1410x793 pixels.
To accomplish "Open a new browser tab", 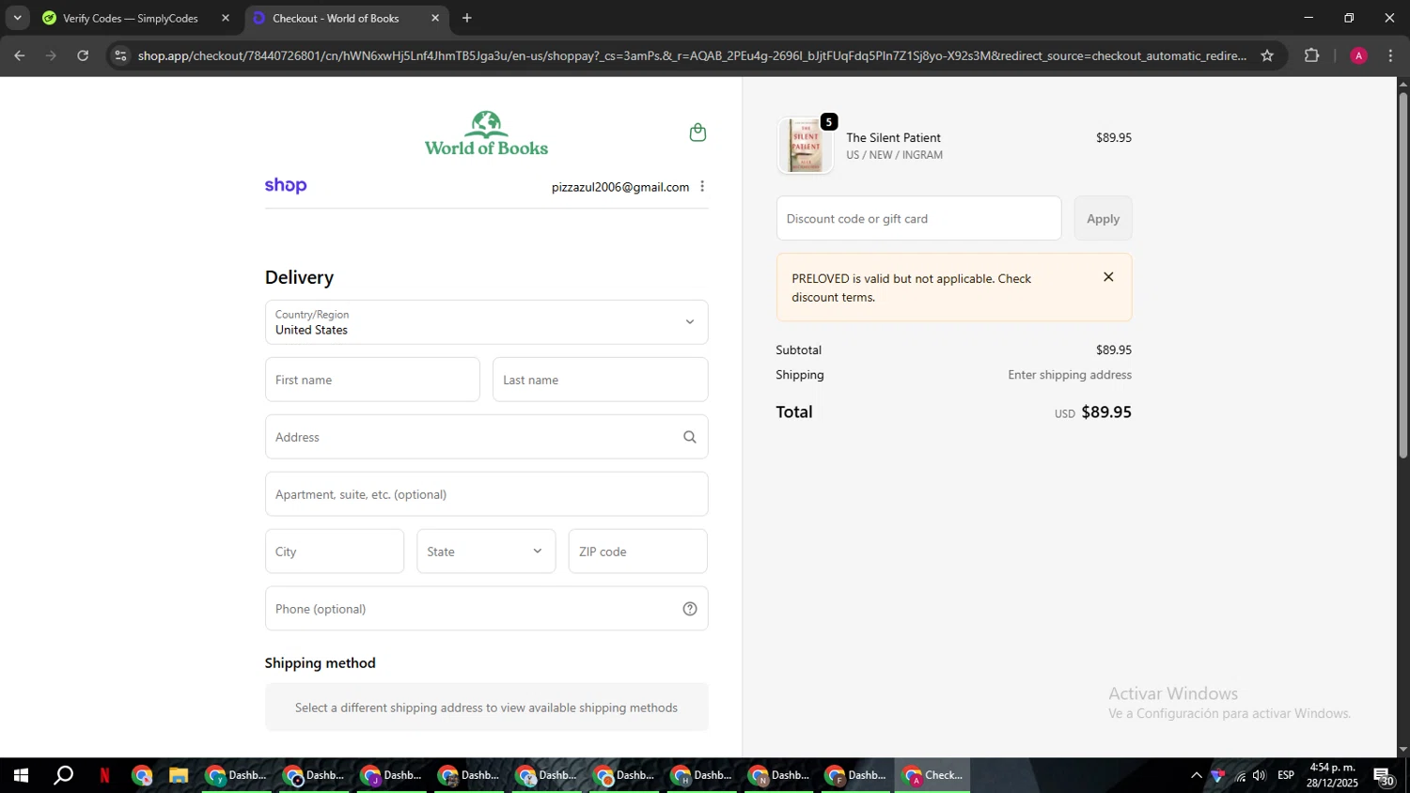I will (467, 18).
